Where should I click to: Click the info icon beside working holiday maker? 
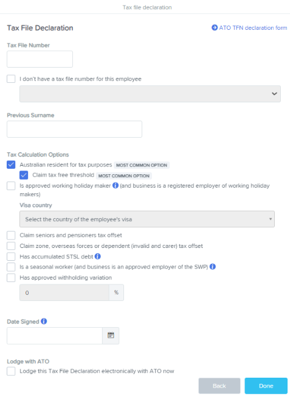point(116,185)
